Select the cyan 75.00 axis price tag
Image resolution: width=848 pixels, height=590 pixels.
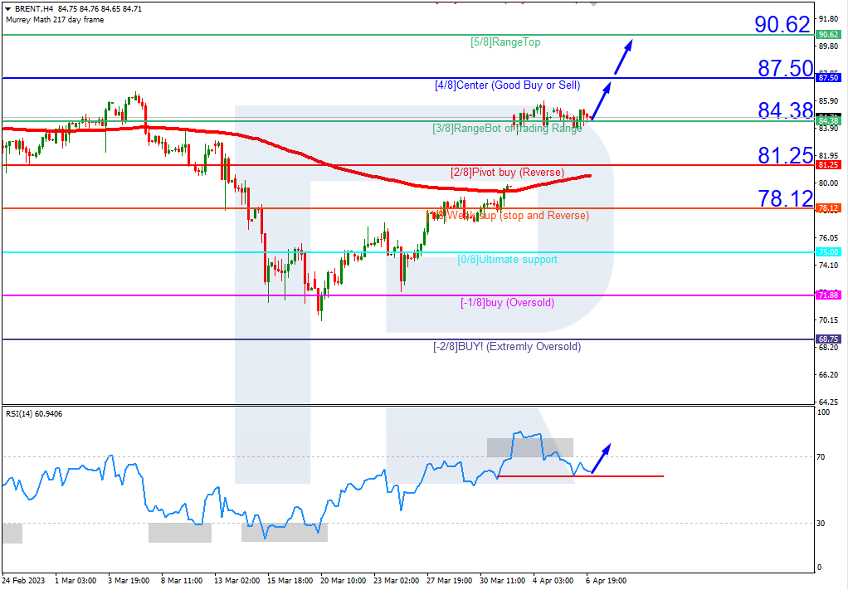coord(828,252)
